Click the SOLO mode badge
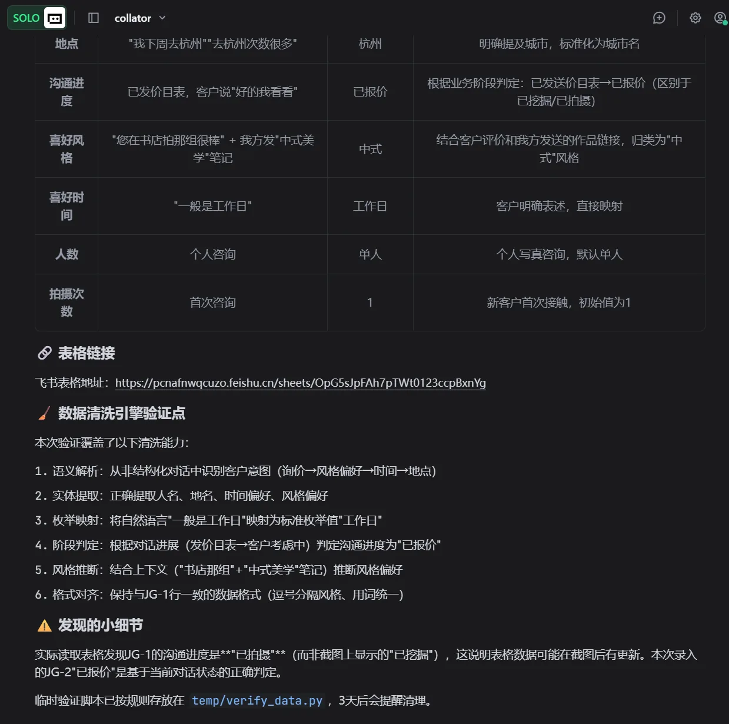The width and height of the screenshot is (729, 724). point(26,18)
